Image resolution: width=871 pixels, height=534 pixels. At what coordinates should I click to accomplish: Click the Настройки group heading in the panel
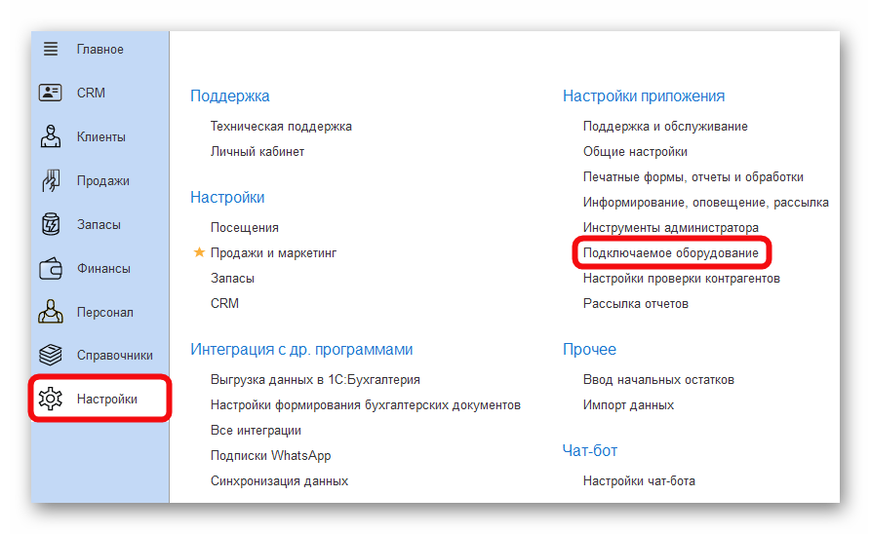[227, 197]
